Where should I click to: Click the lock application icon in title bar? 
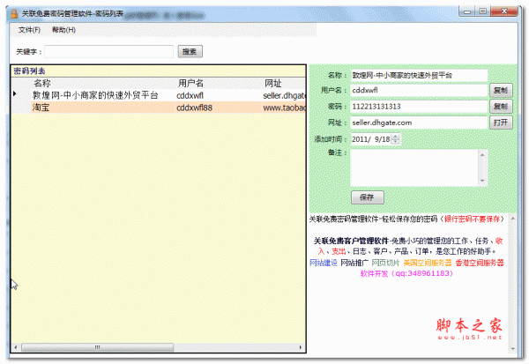coord(14,14)
